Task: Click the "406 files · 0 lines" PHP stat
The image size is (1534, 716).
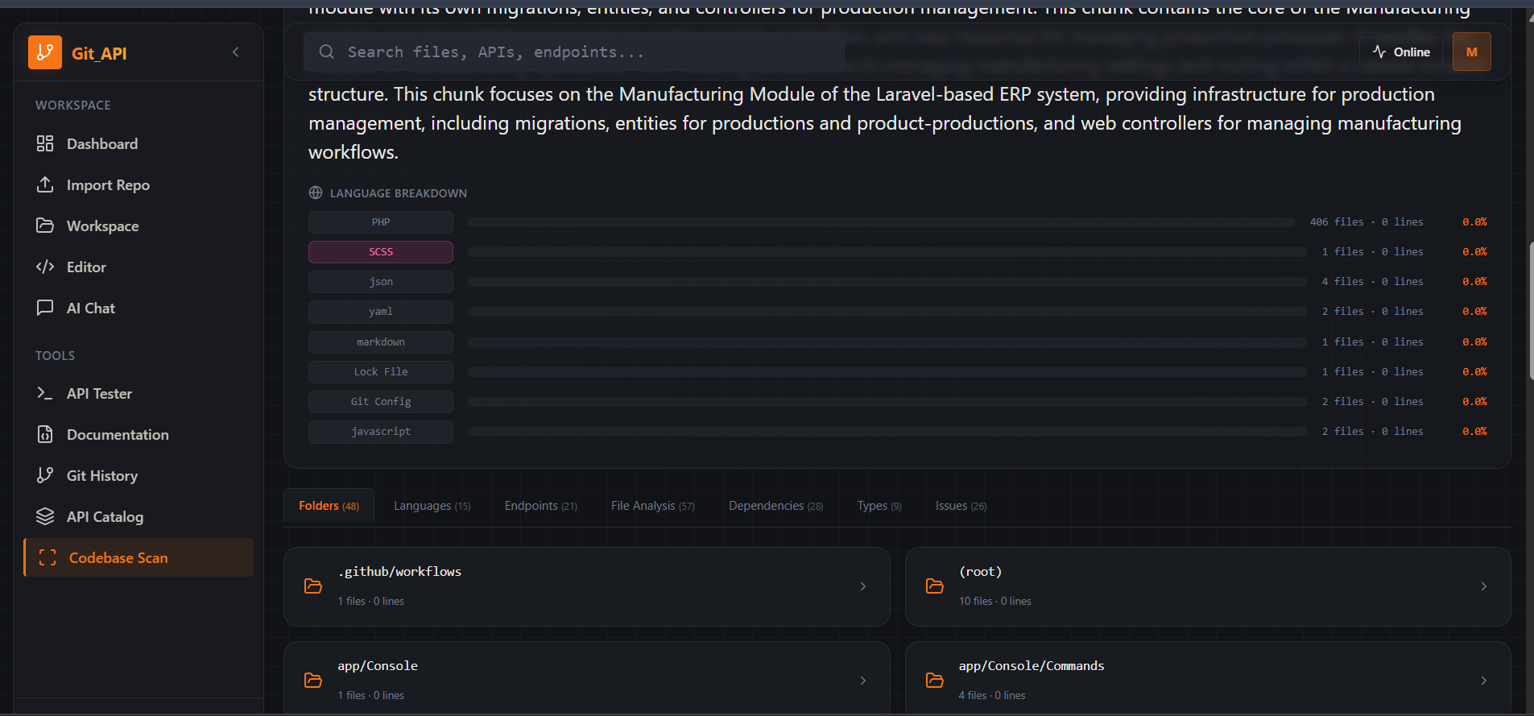Action: pyautogui.click(x=1367, y=222)
